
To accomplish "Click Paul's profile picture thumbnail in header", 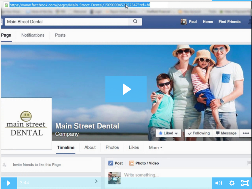I will tap(184, 22).
